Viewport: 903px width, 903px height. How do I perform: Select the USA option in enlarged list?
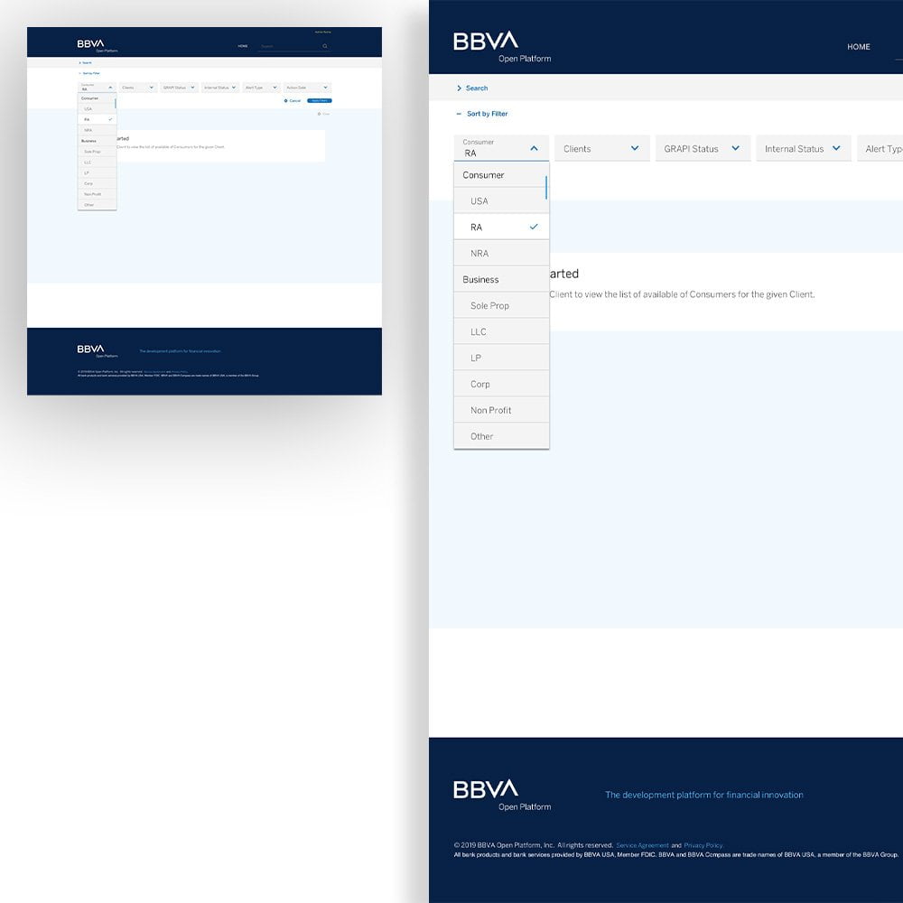pos(479,201)
